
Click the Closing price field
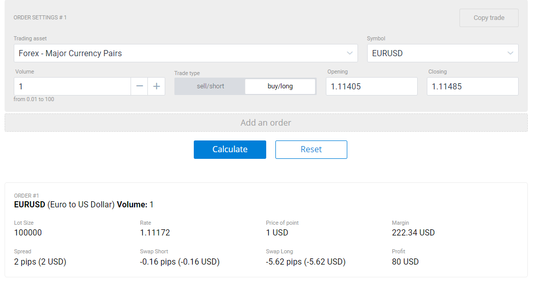[x=472, y=86]
